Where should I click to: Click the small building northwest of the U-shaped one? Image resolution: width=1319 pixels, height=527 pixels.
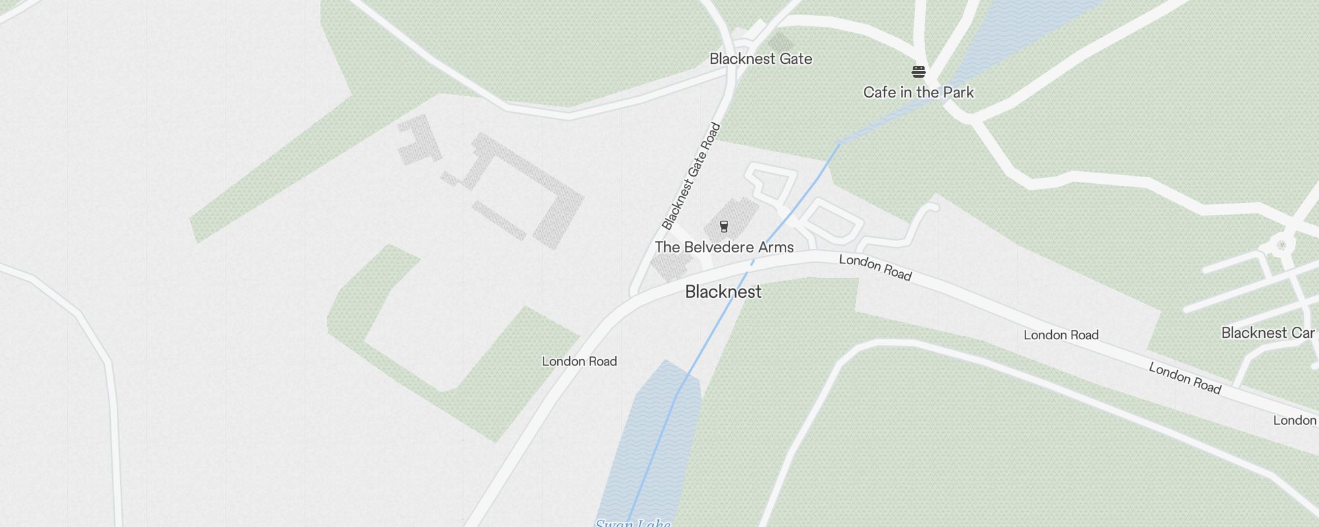click(x=418, y=140)
